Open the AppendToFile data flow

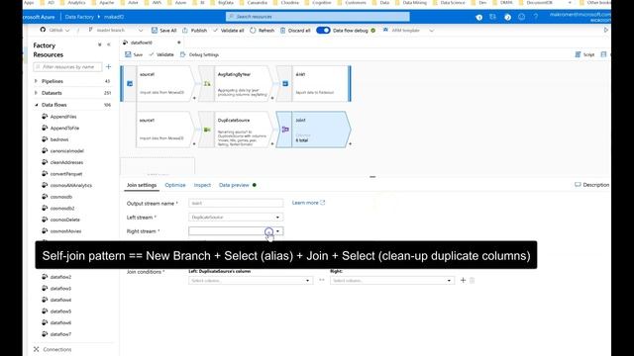64,128
